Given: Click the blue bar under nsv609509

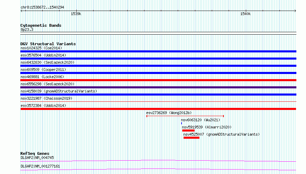Looking at the screenshot, I should coord(158,73).
